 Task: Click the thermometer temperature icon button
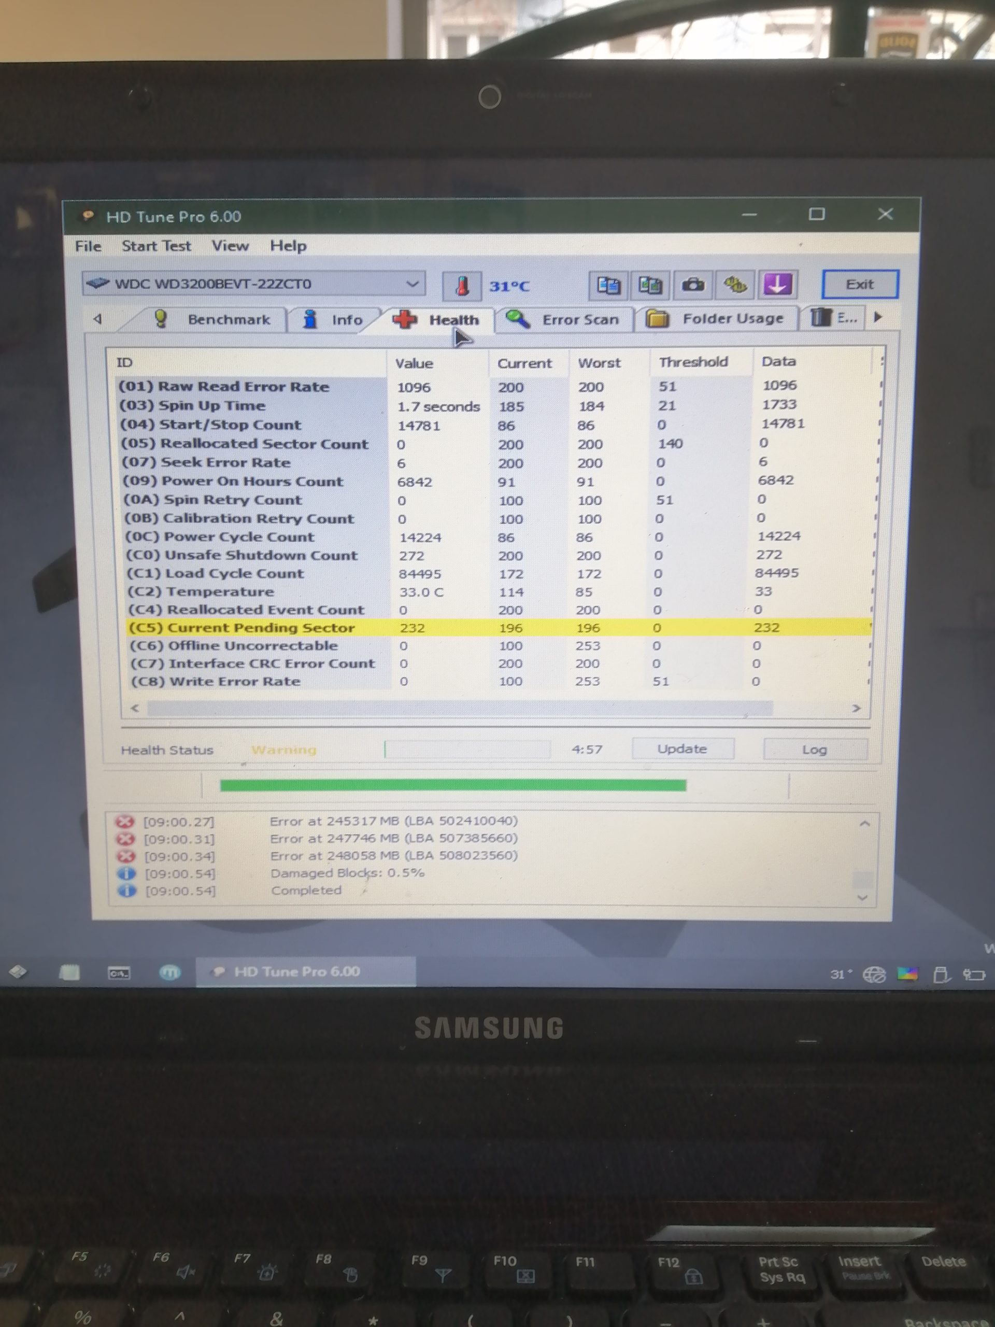click(461, 286)
